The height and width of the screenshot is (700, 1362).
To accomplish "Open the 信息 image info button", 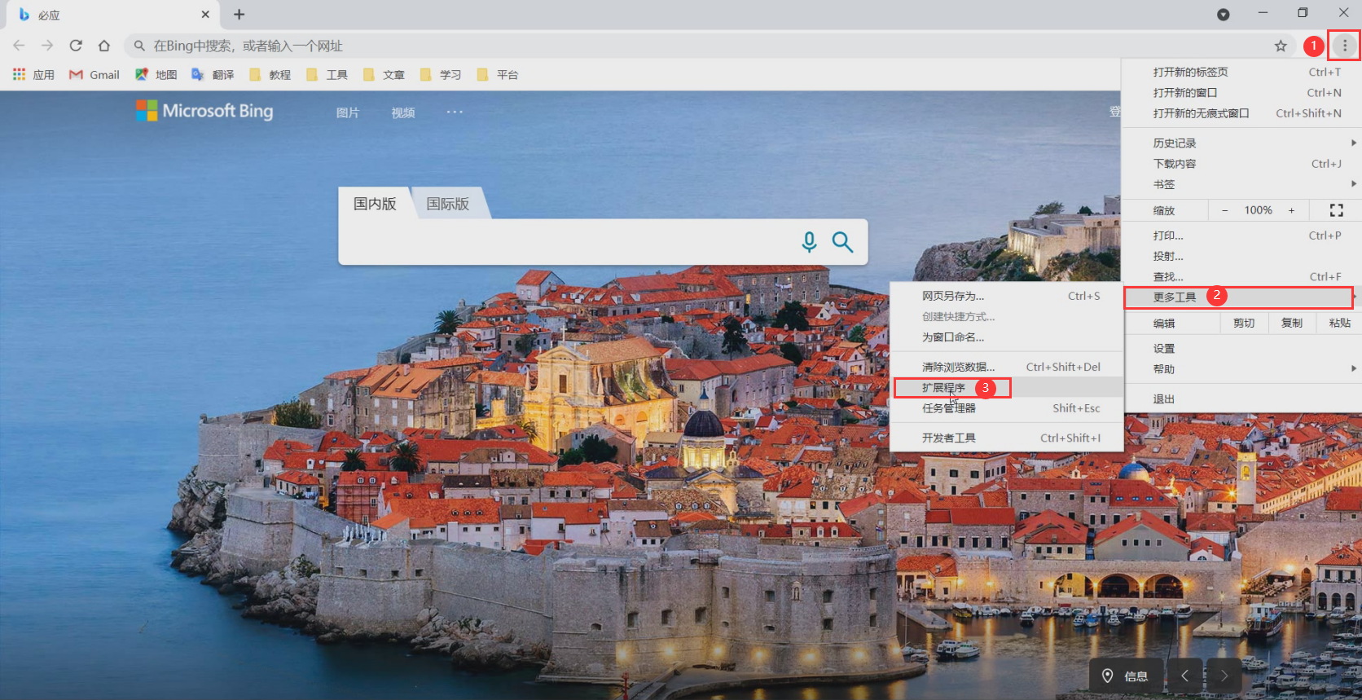I will pyautogui.click(x=1125, y=676).
